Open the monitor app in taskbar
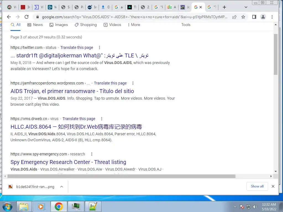The width and height of the screenshot is (283, 212). (76, 206)
